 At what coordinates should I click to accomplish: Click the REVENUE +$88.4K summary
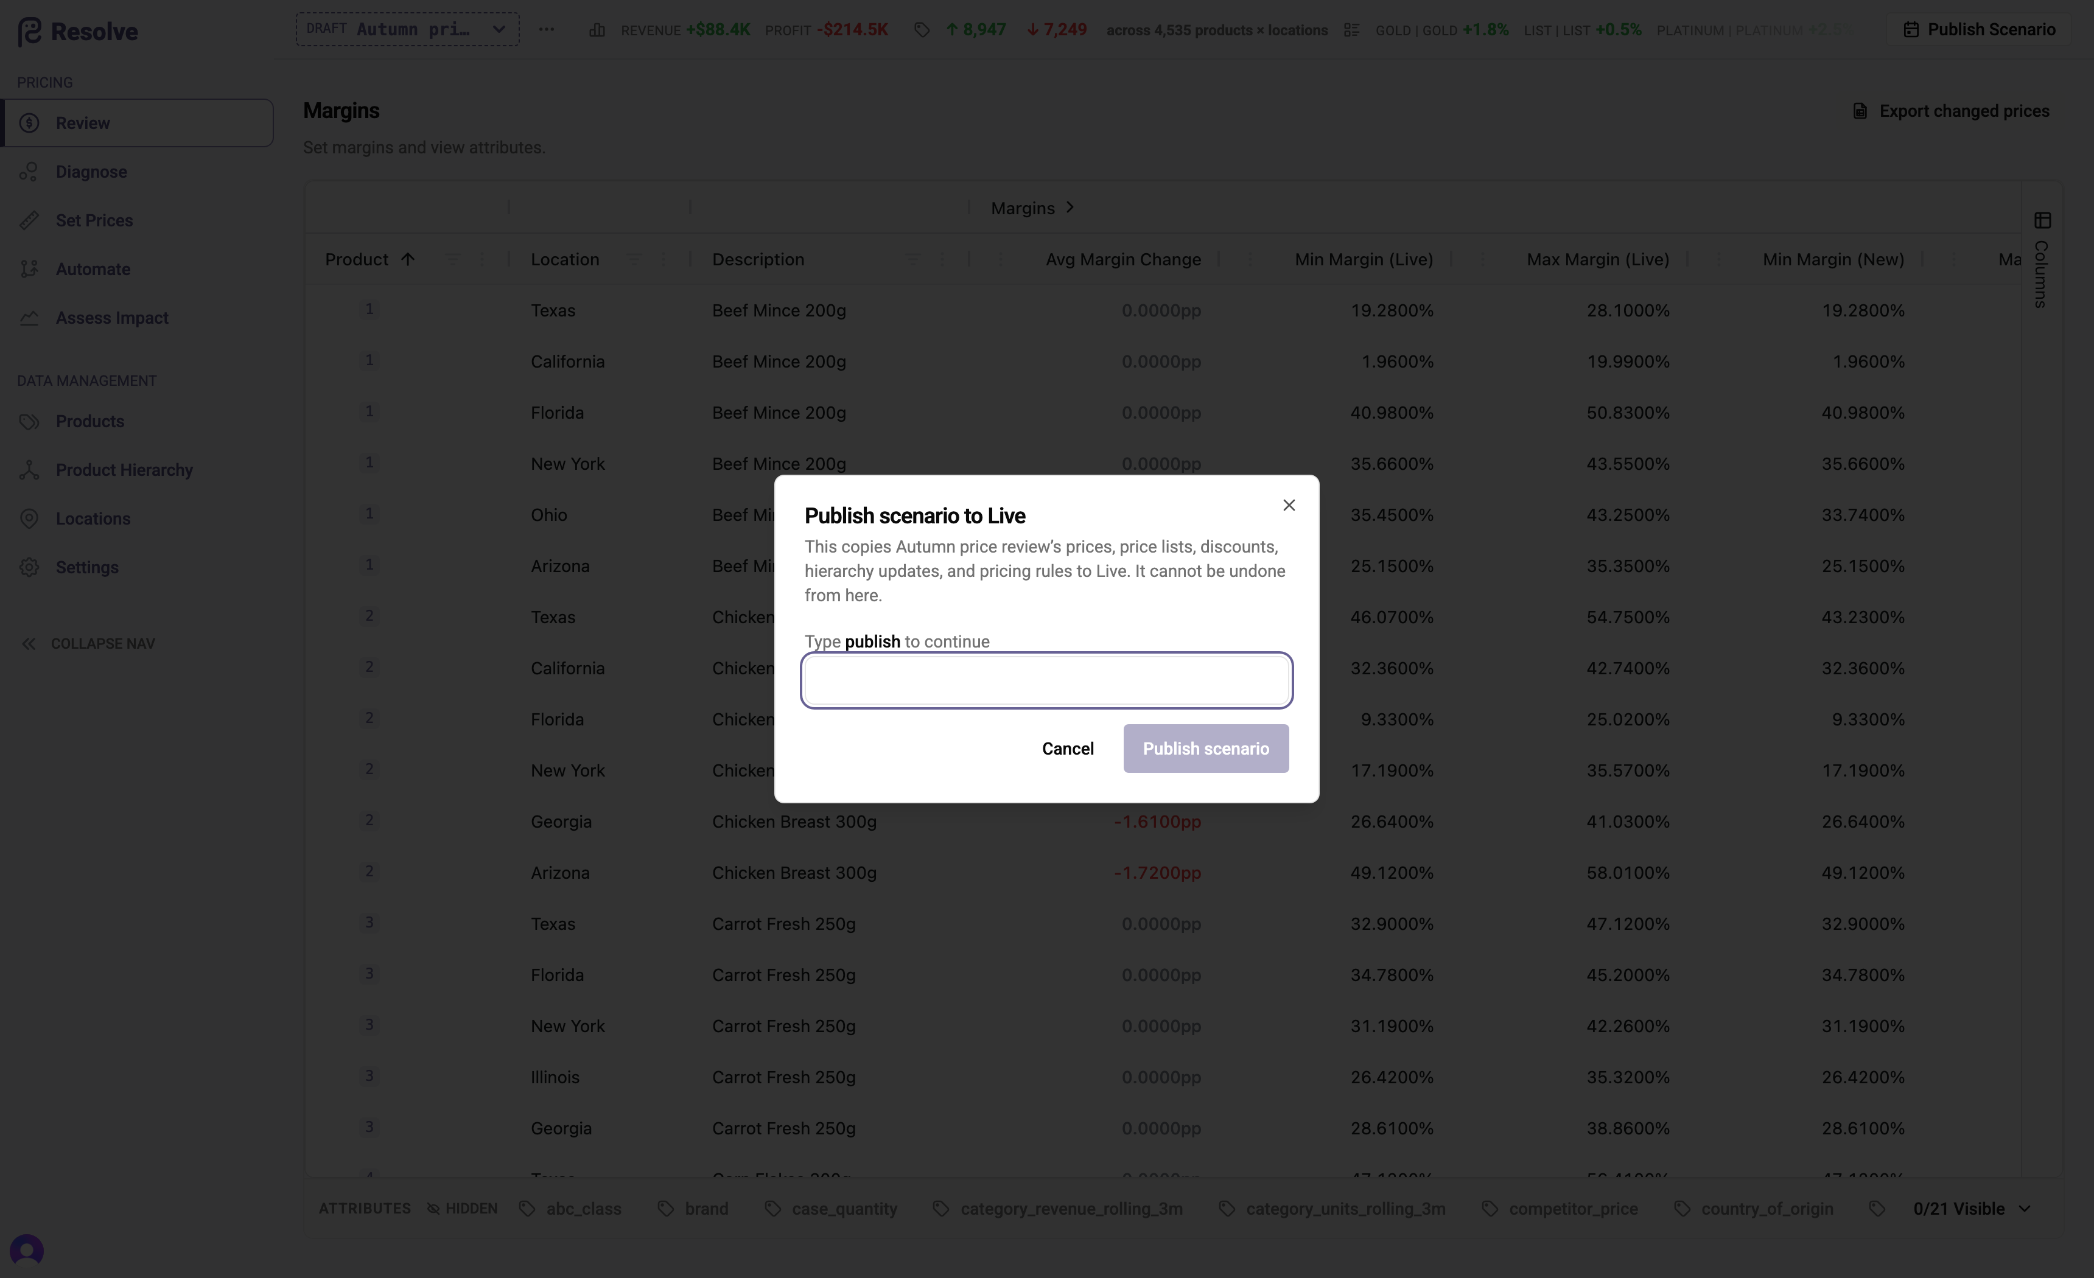685,30
